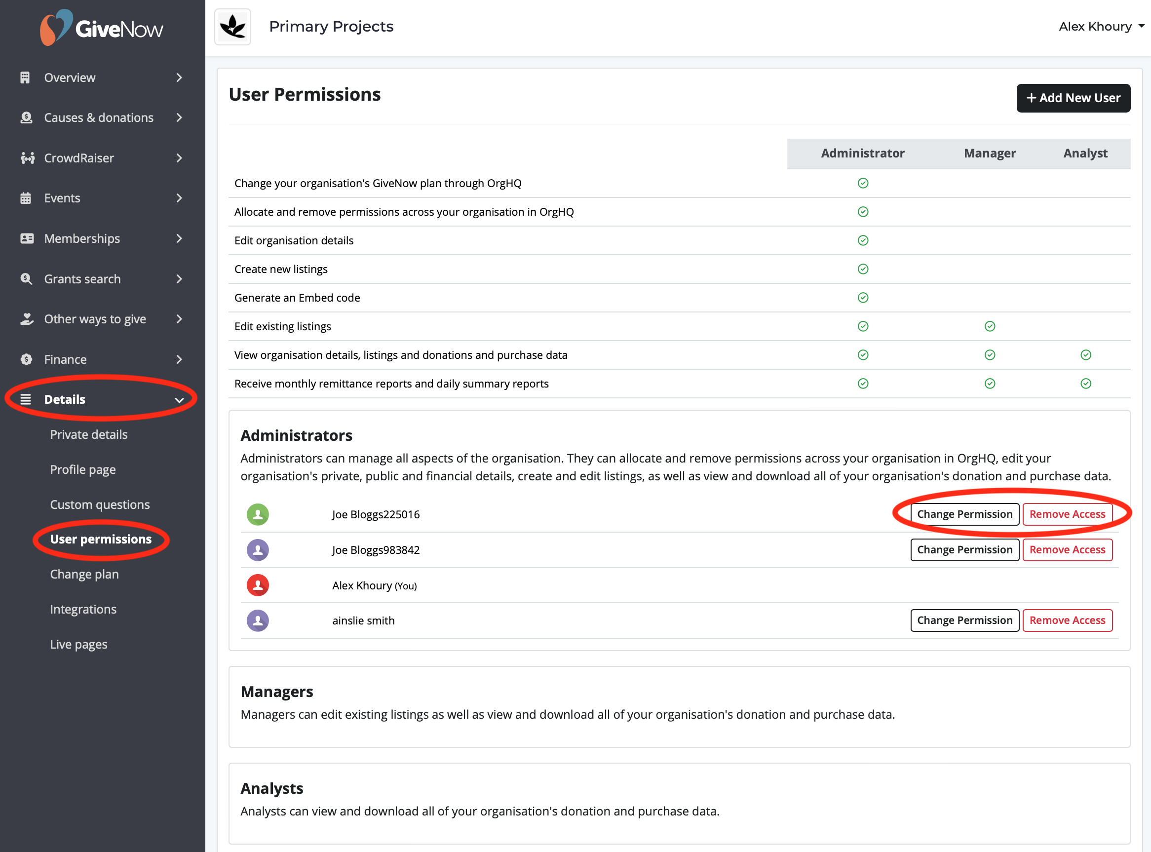Collapse the Details section chevron
Viewport: 1151px width, 852px height.
[179, 400]
